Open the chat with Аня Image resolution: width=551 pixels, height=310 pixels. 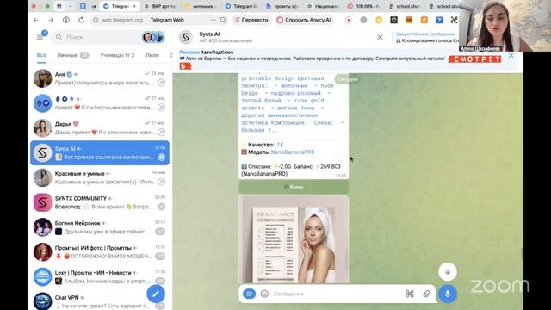[x=100, y=78]
